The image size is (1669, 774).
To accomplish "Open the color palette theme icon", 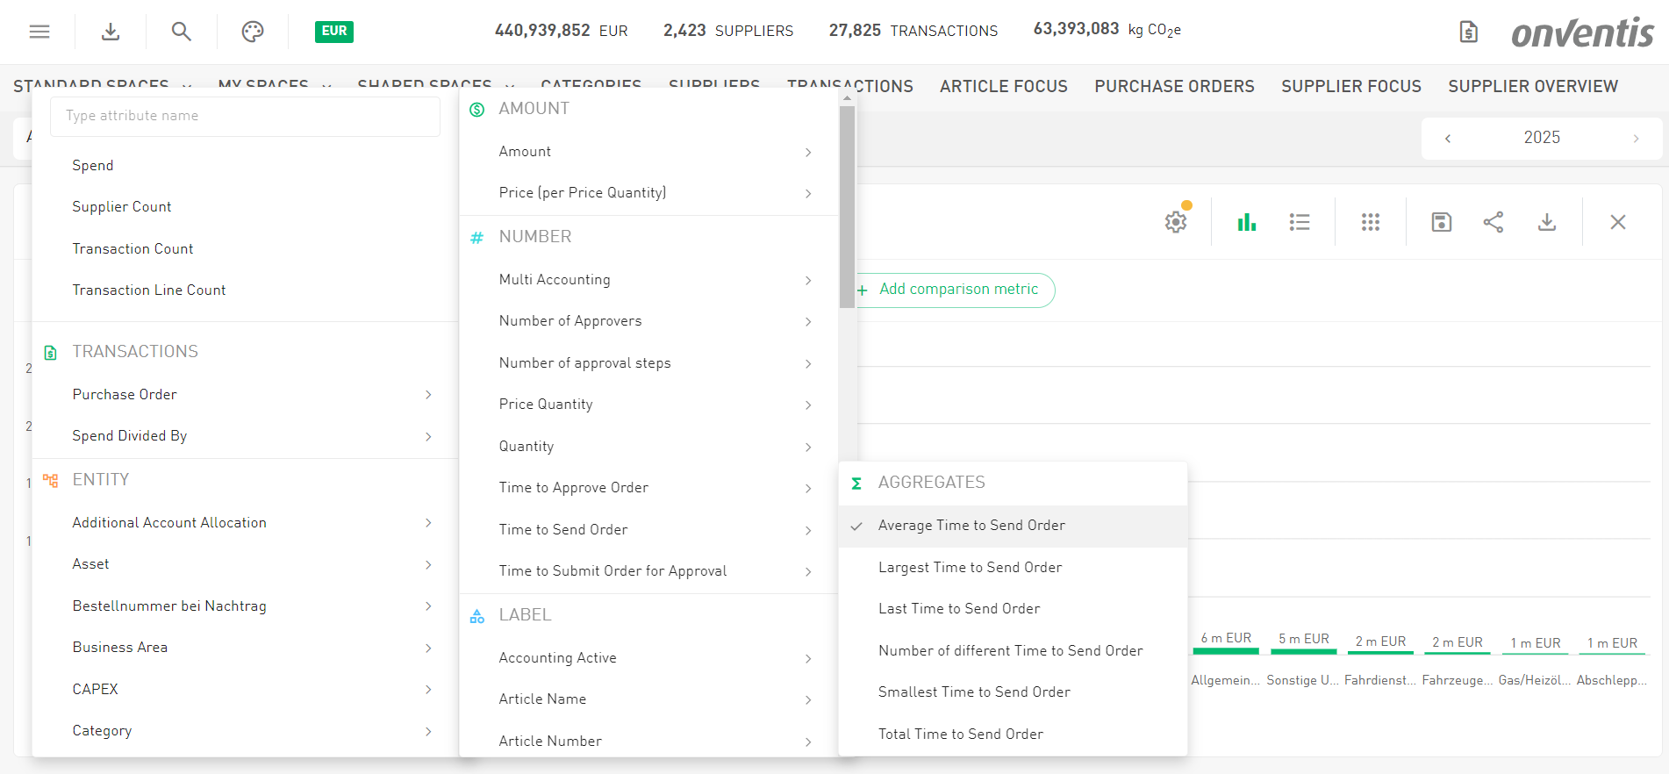I will (253, 32).
